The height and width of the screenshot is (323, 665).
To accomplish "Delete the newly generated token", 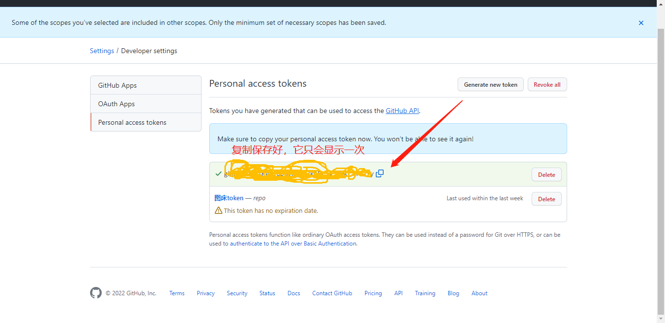I will (x=547, y=174).
